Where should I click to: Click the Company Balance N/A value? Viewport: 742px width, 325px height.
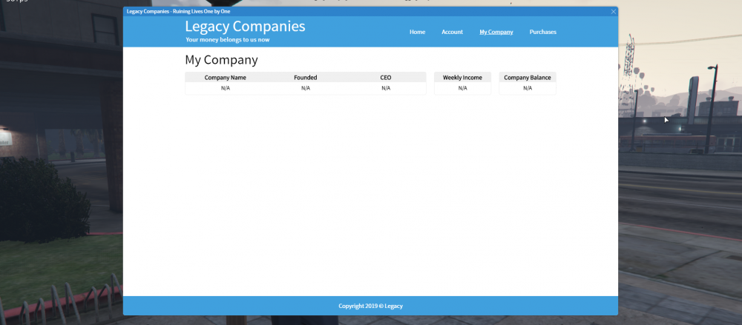click(x=527, y=88)
